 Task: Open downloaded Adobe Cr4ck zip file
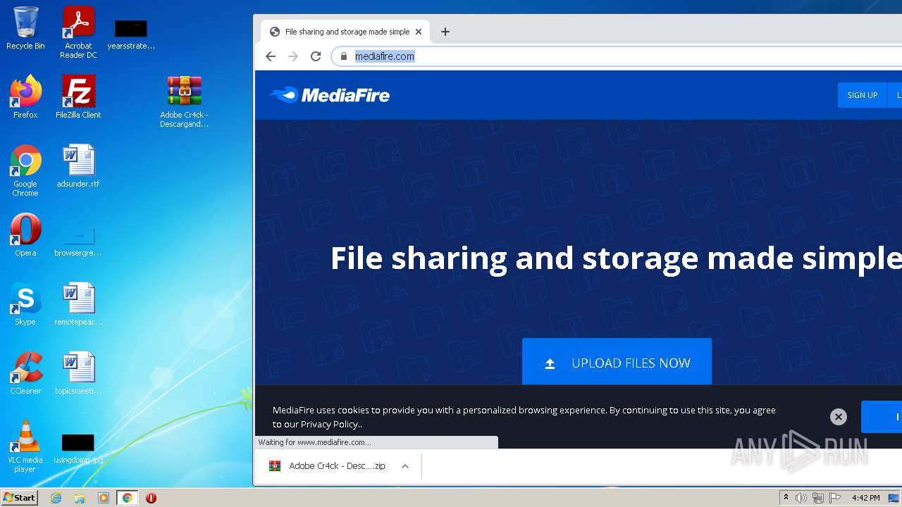[328, 466]
